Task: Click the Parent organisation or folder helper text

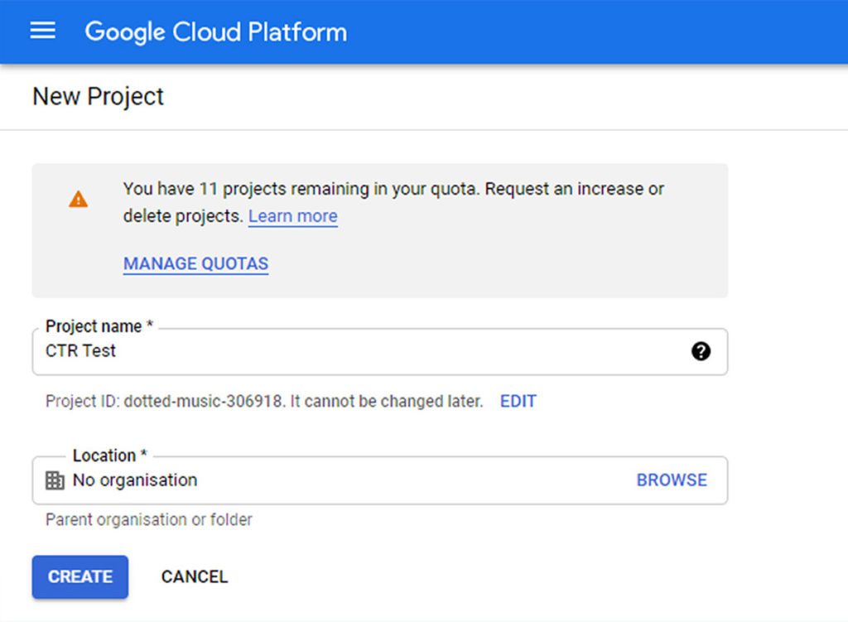Action: pos(147,519)
